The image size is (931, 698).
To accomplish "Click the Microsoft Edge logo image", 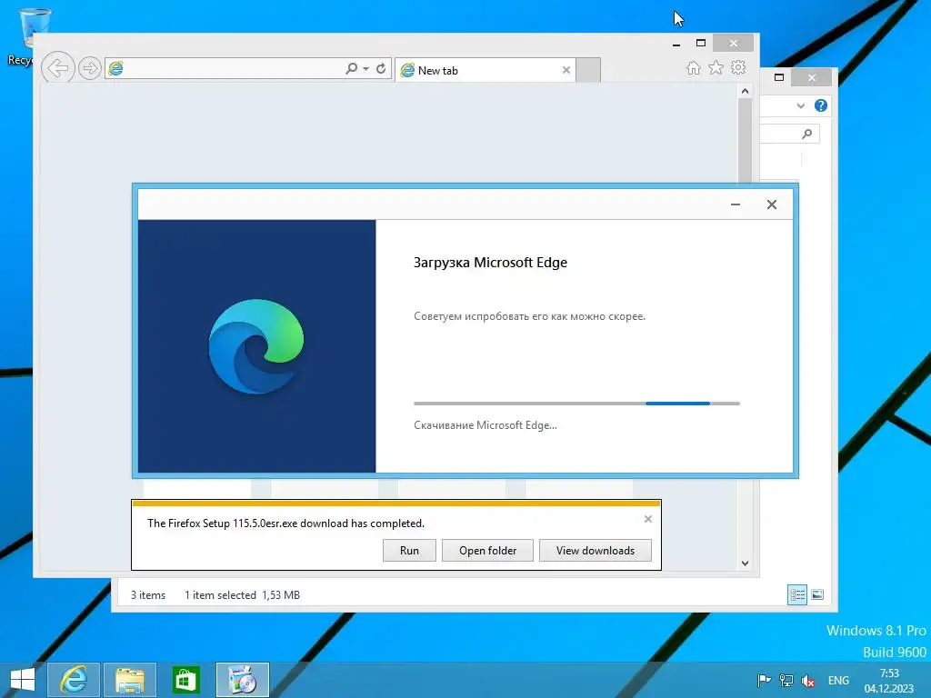I will 256,346.
